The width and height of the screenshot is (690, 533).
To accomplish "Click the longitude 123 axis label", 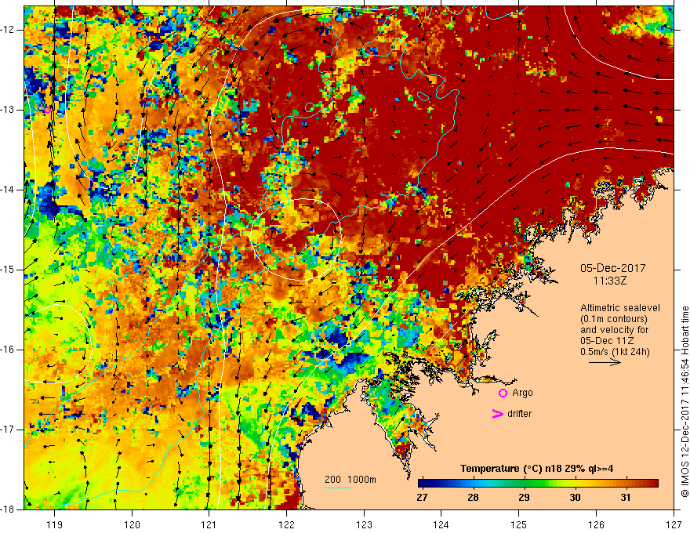I will pyautogui.click(x=364, y=524).
